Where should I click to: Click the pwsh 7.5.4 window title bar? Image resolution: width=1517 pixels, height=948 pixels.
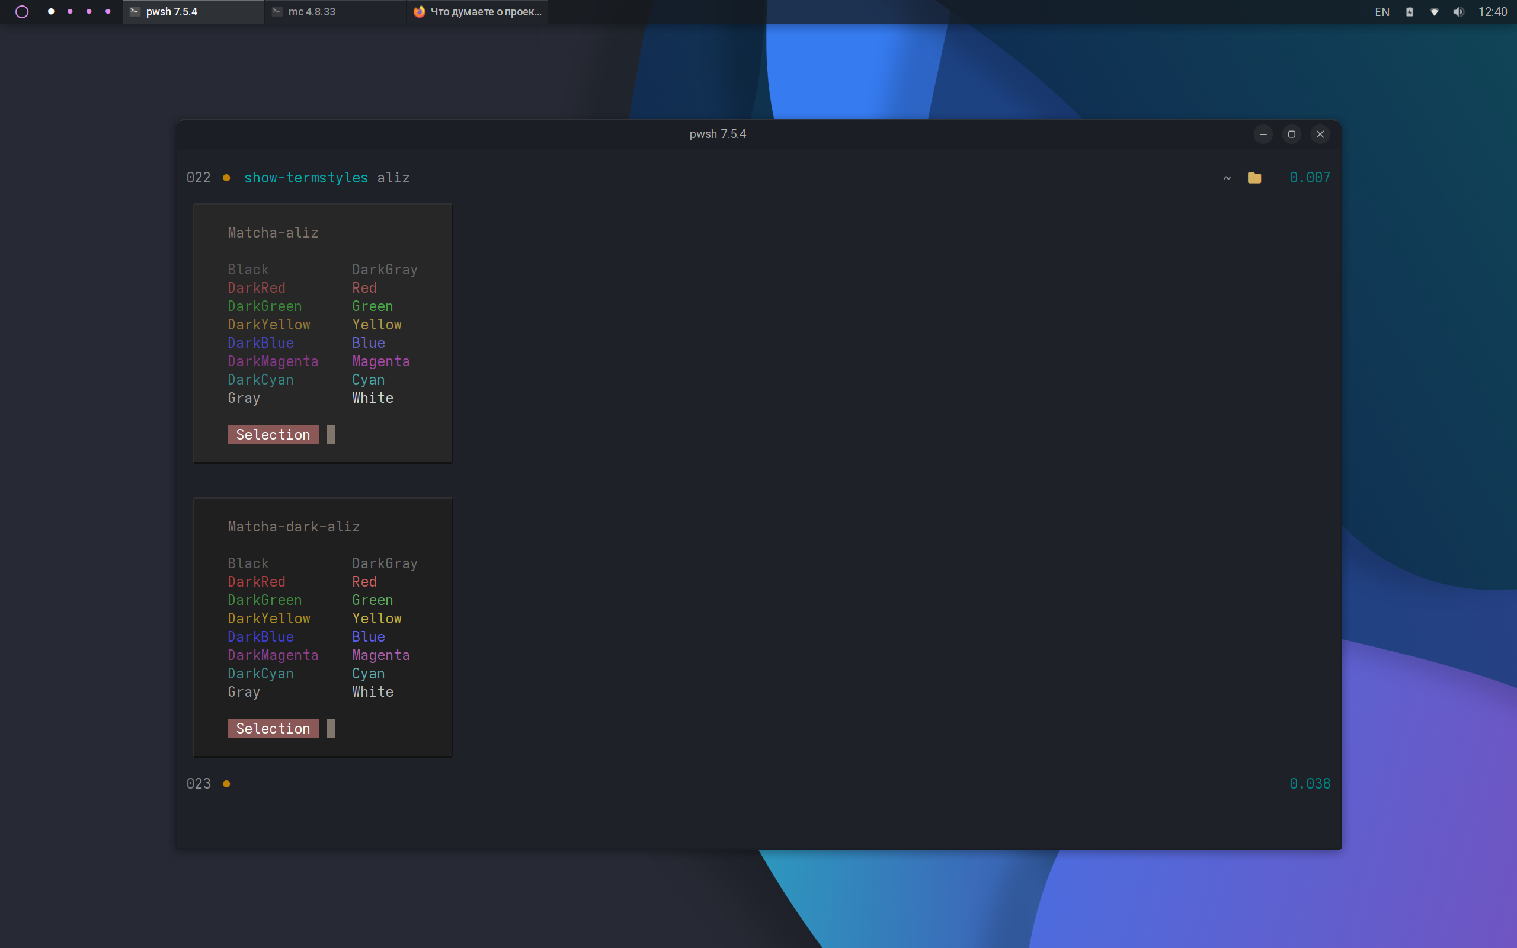[718, 134]
